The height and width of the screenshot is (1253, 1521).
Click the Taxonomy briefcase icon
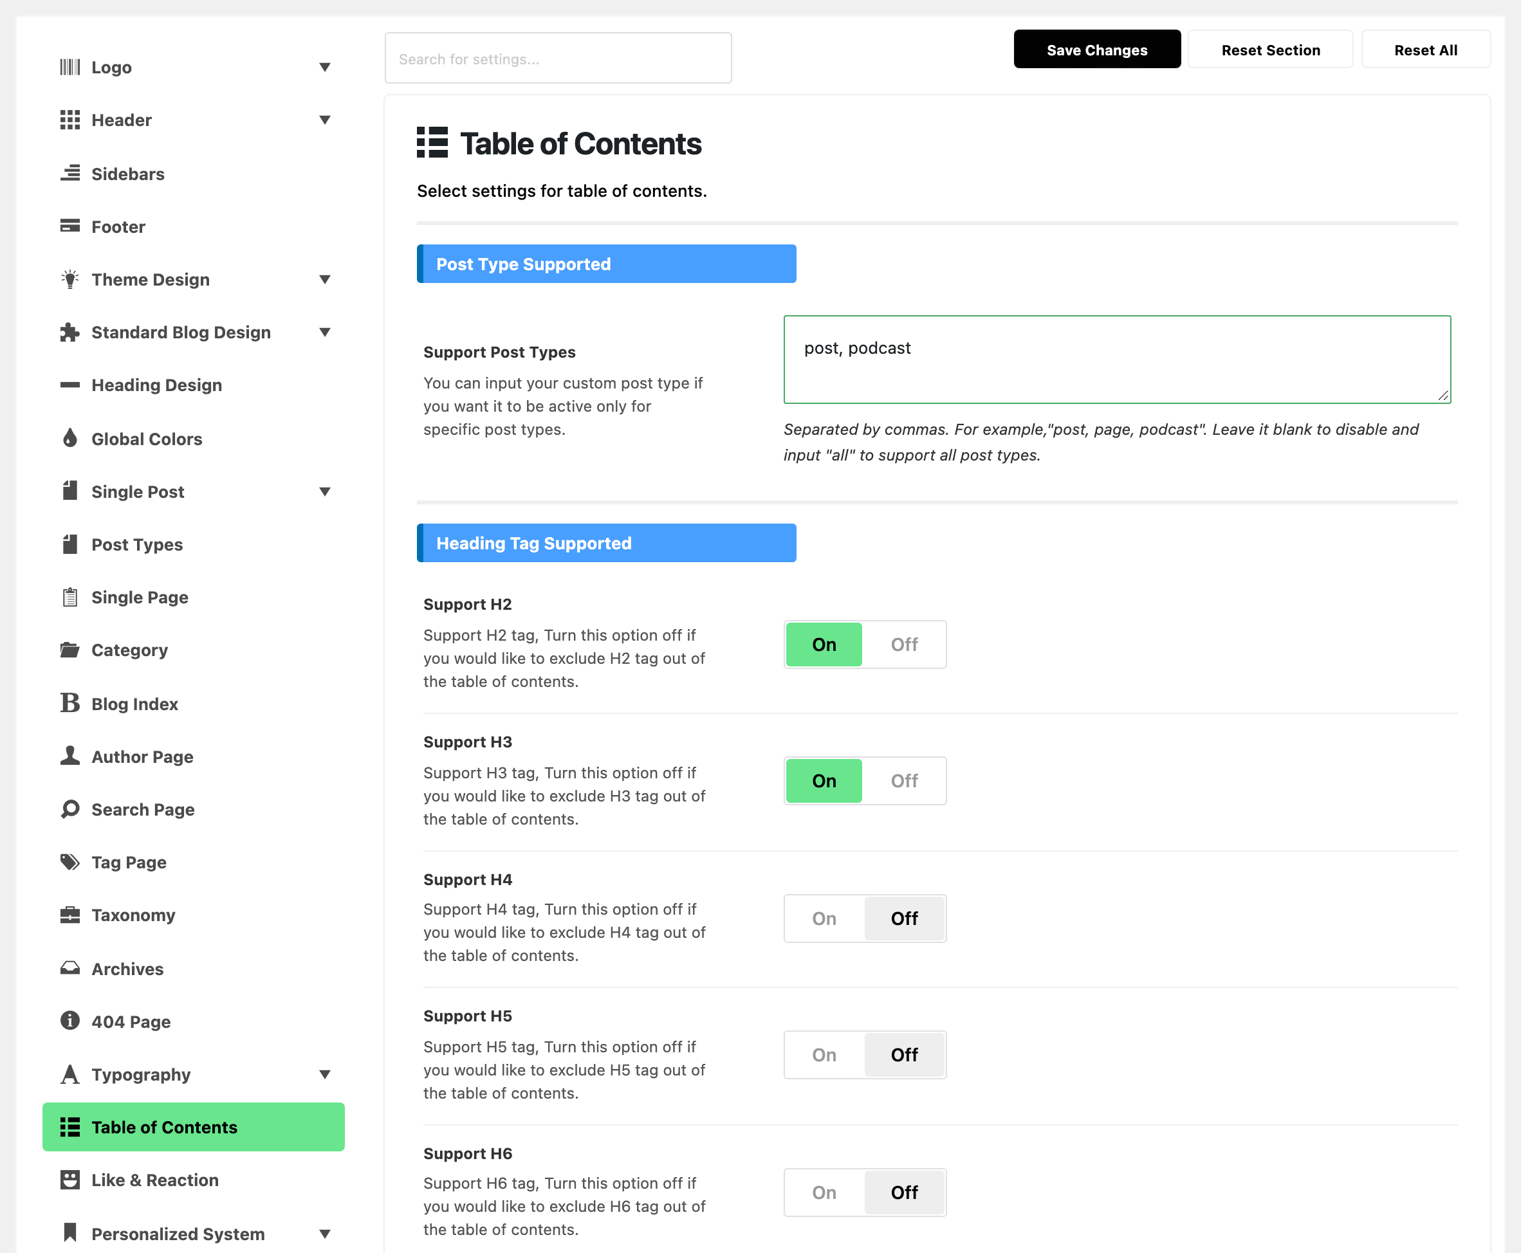tap(70, 915)
